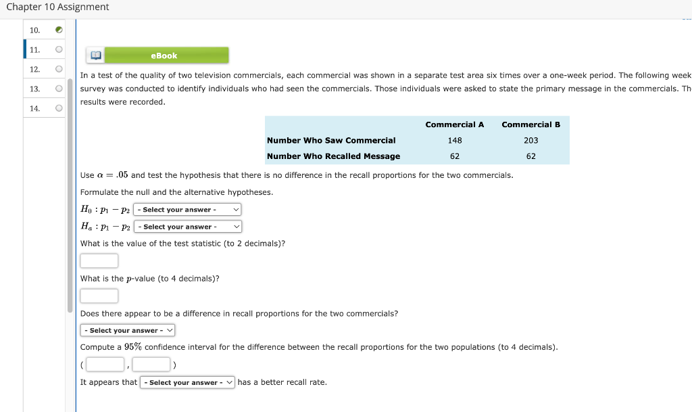Viewport: 692px width, 412px height.
Task: Click the test statistic answer box
Action: point(99,260)
